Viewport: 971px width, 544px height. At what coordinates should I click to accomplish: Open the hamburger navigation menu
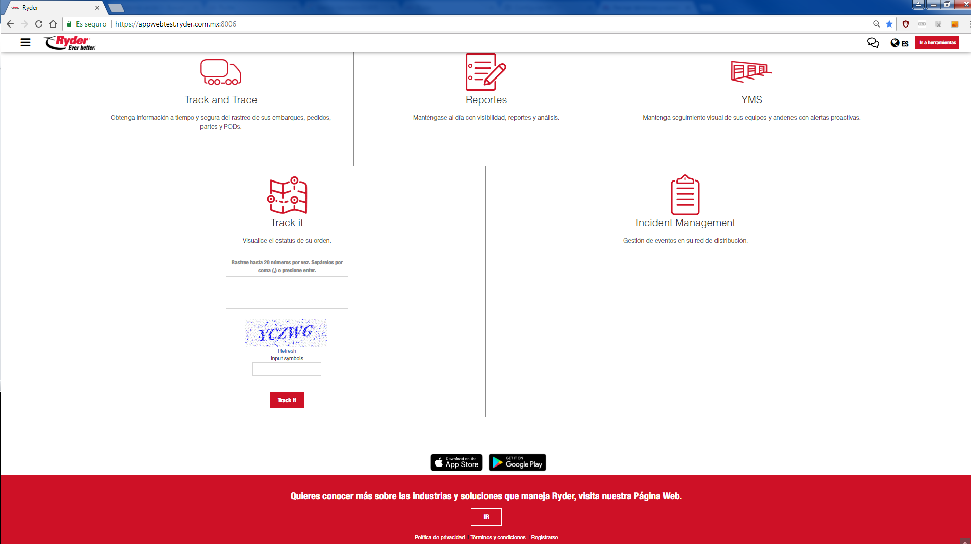tap(25, 42)
